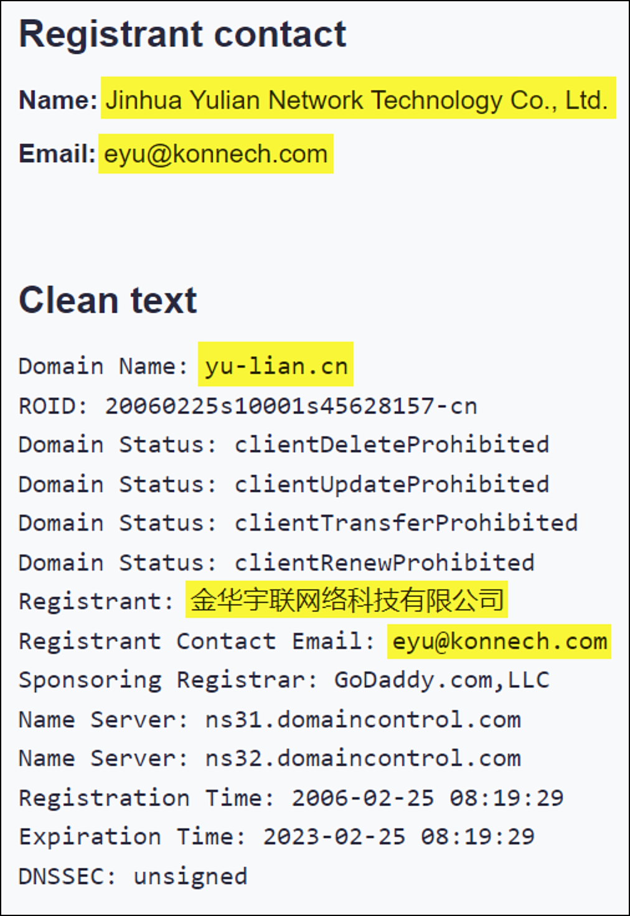Image resolution: width=630 pixels, height=916 pixels.
Task: Select the clientDeleteProhibited status line
Action: pos(284,445)
